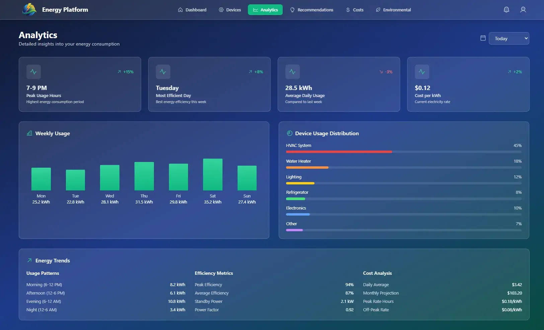Click the +15% trend indicator on Peak Usage Hours

coord(126,72)
